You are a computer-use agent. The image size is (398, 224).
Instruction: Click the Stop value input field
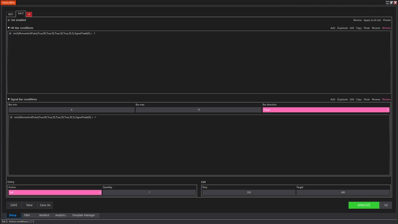pos(248,193)
